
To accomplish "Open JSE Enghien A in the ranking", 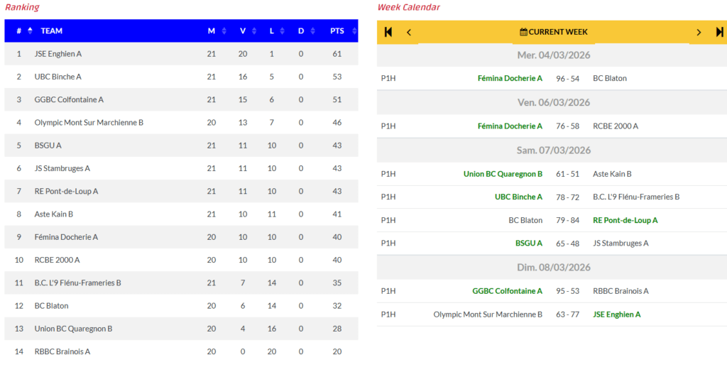I will pos(58,54).
